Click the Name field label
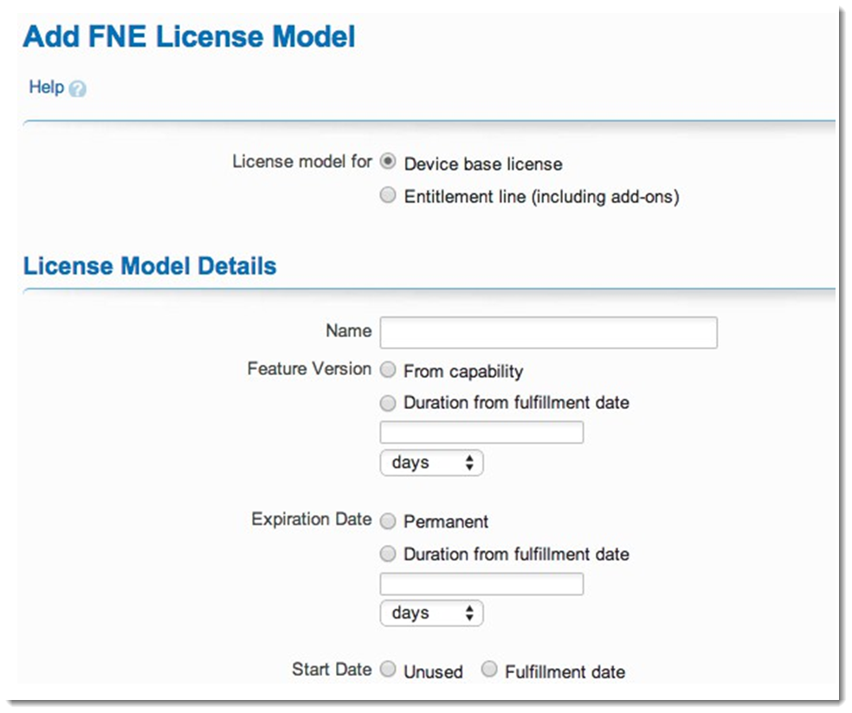 349,331
